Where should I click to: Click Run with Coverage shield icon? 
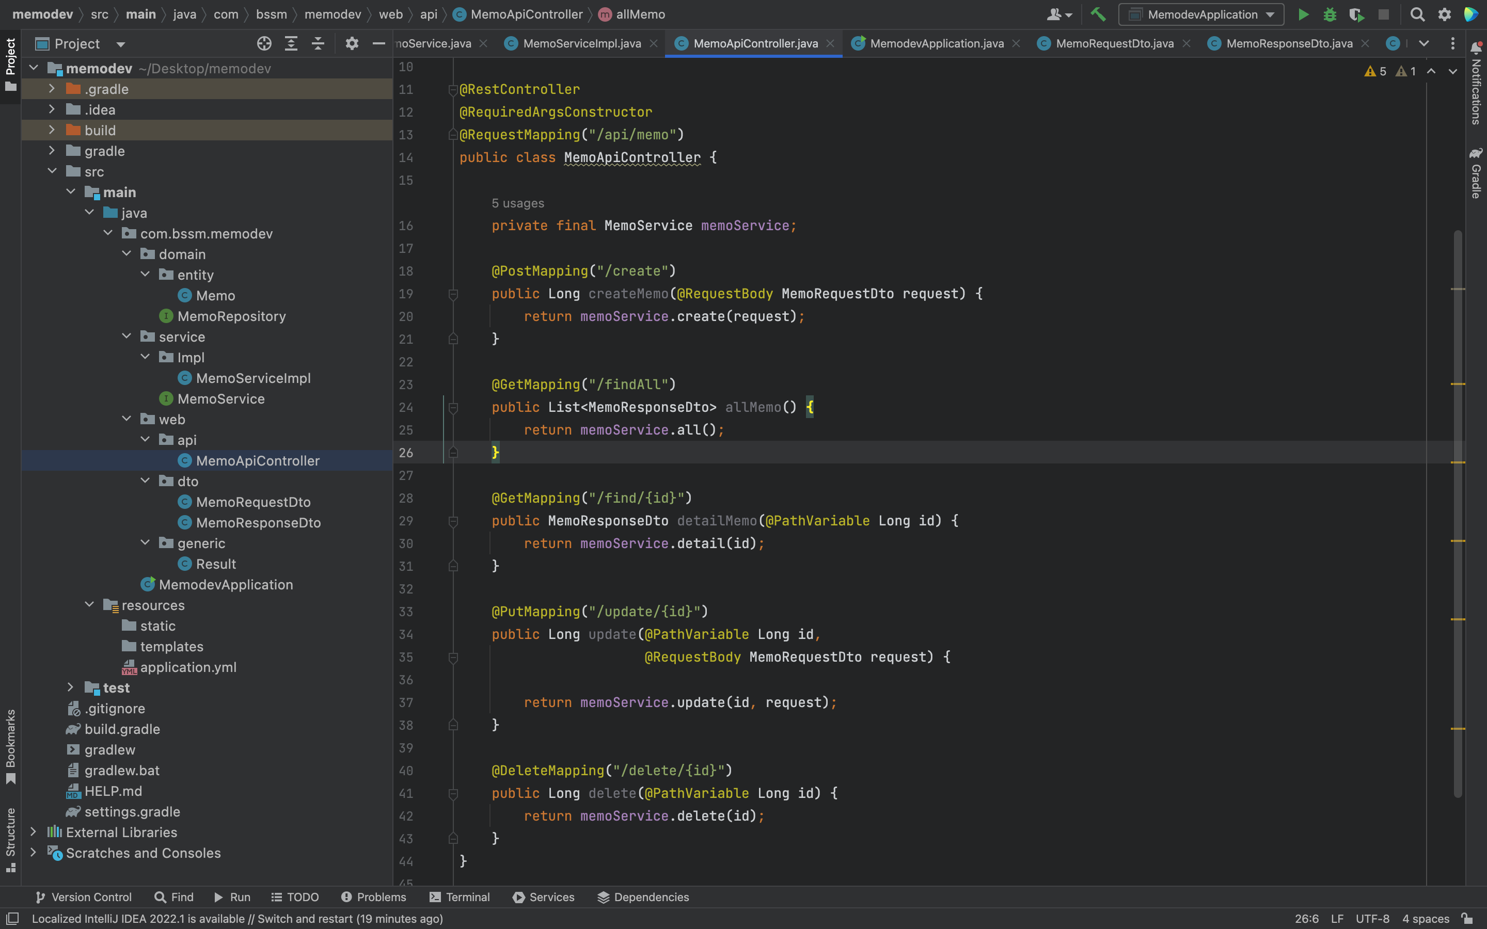pos(1356,15)
